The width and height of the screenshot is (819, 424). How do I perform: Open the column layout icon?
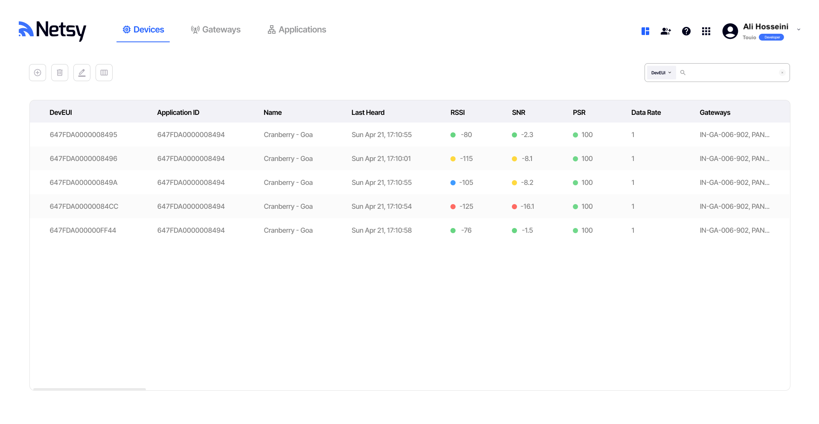pyautogui.click(x=104, y=73)
